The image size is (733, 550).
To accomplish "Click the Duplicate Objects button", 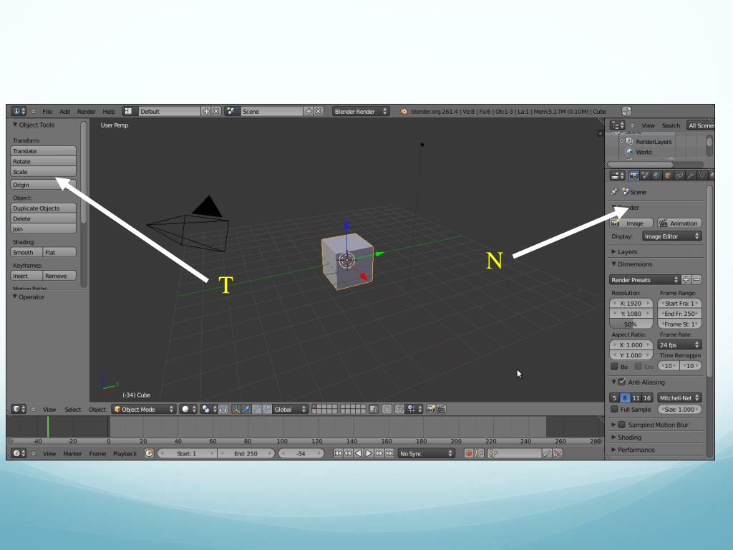I will [43, 208].
